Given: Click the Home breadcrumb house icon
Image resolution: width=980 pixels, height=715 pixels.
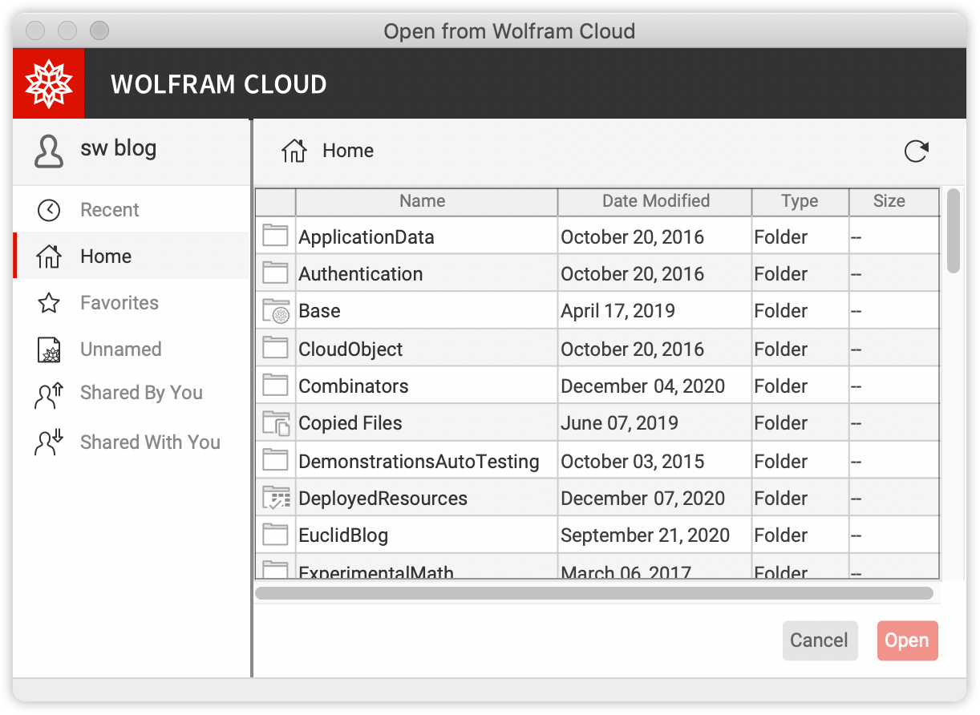Looking at the screenshot, I should pos(294,151).
